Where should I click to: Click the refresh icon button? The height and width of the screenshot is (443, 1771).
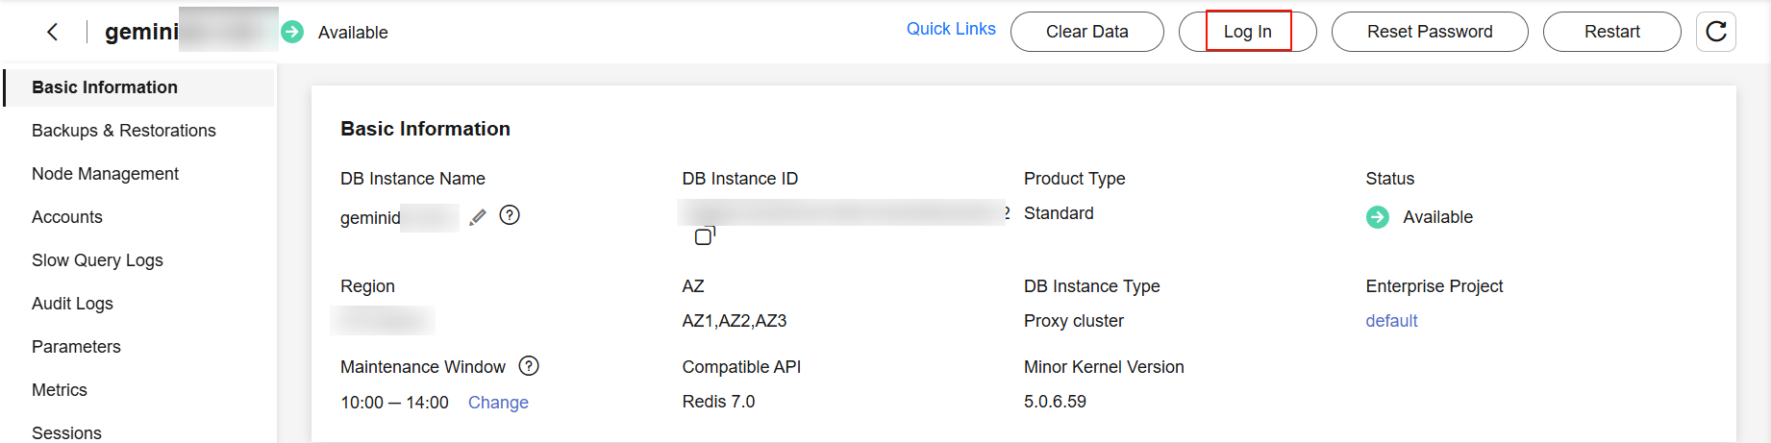1715,32
